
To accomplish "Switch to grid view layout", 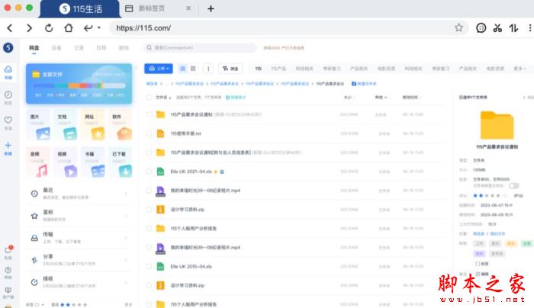I will click(193, 69).
